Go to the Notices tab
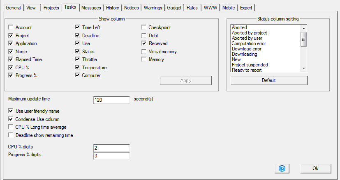The height and width of the screenshot is (180, 340). tap(132, 8)
